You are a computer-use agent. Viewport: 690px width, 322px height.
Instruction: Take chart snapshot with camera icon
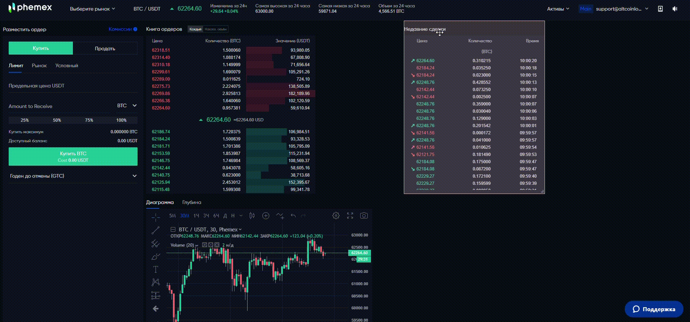364,216
